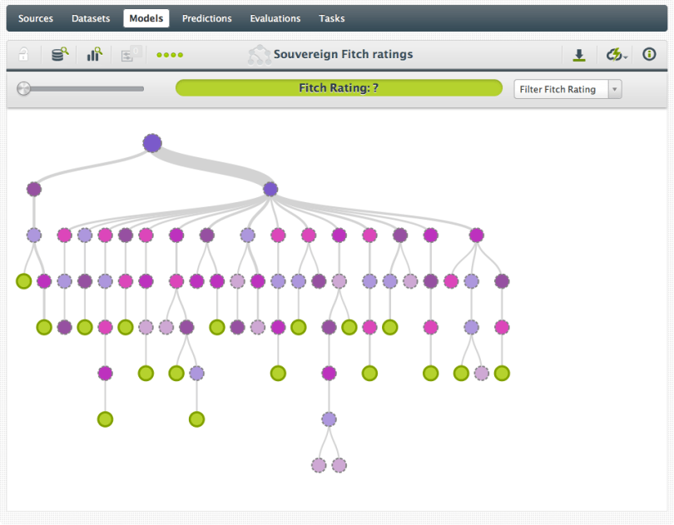Open the cloud actions menu icon
Screen dimensions: 674x525
coord(615,55)
